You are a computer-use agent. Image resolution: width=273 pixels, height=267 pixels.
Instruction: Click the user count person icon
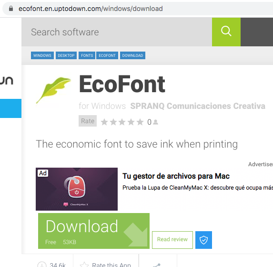[x=156, y=122]
